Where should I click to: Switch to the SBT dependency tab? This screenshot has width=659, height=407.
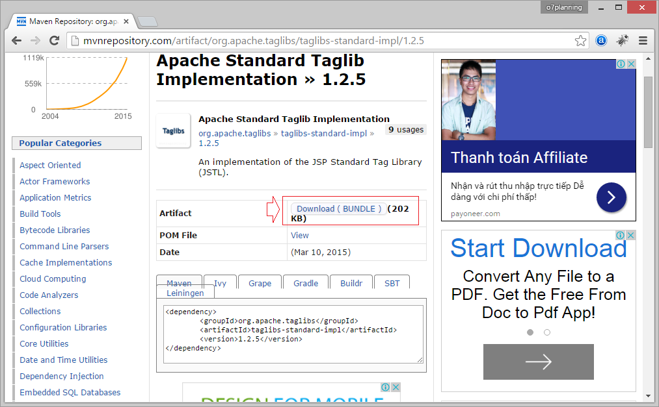392,284
